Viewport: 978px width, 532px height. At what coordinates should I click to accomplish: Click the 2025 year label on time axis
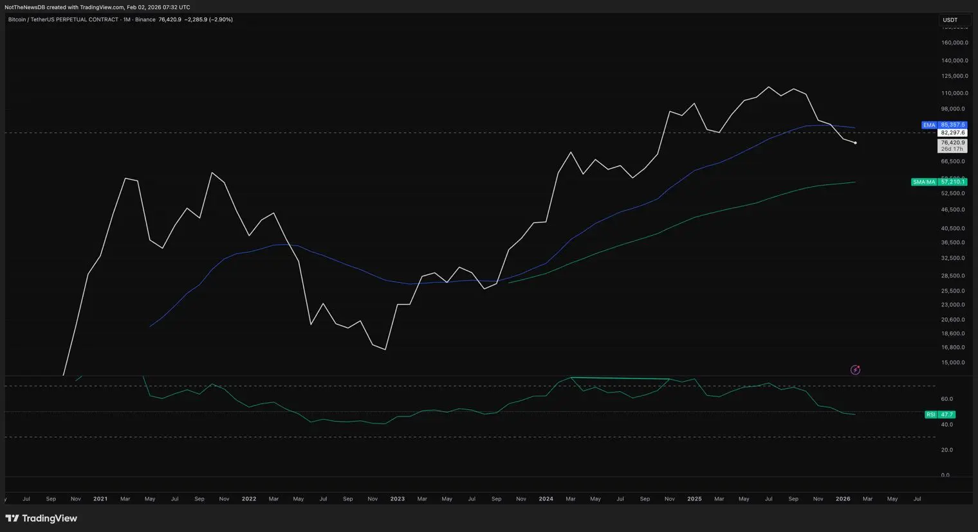click(x=694, y=499)
